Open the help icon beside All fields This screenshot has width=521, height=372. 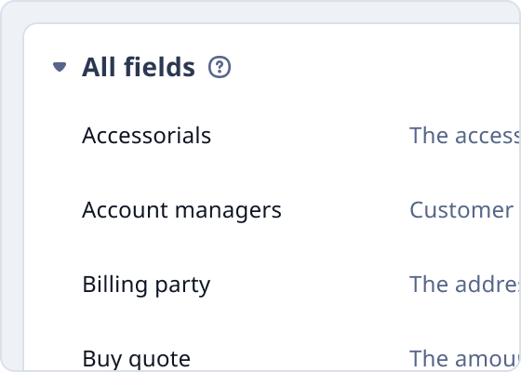(220, 67)
